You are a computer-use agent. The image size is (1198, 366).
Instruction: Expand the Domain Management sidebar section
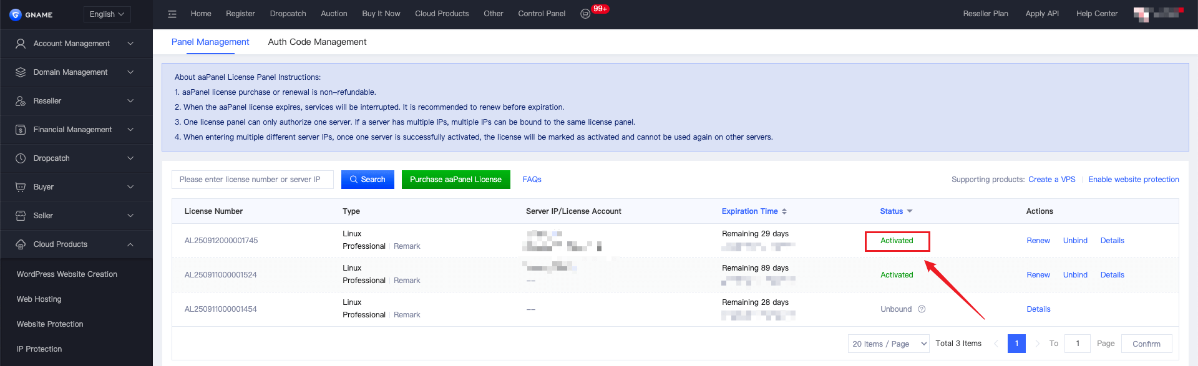(x=75, y=72)
